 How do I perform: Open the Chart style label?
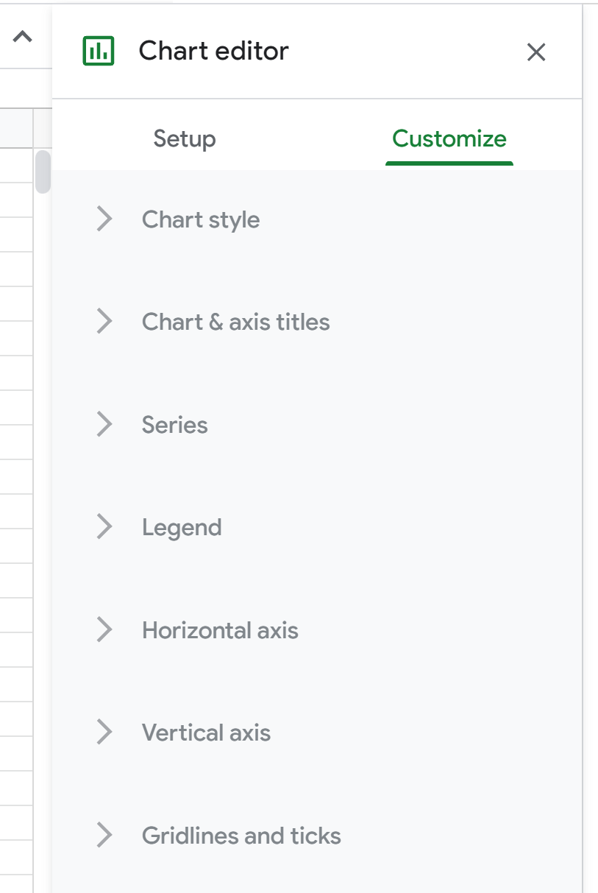tap(201, 219)
